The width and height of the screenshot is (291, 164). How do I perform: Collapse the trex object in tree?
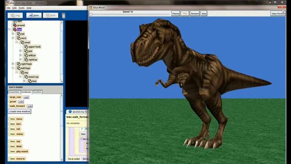pyautogui.click(x=9, y=29)
